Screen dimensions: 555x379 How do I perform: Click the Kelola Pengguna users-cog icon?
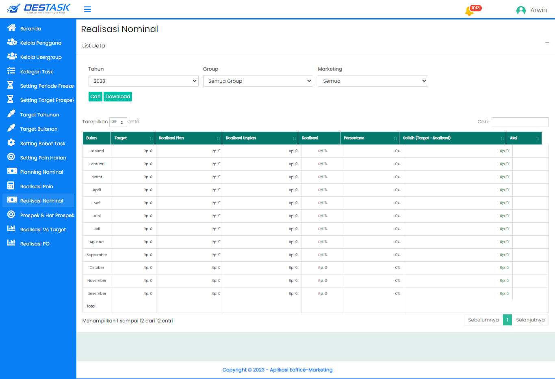tap(12, 42)
